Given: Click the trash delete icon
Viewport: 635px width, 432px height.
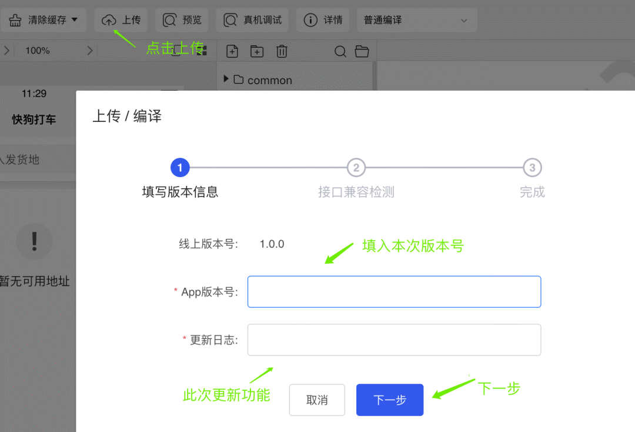Looking at the screenshot, I should (282, 51).
